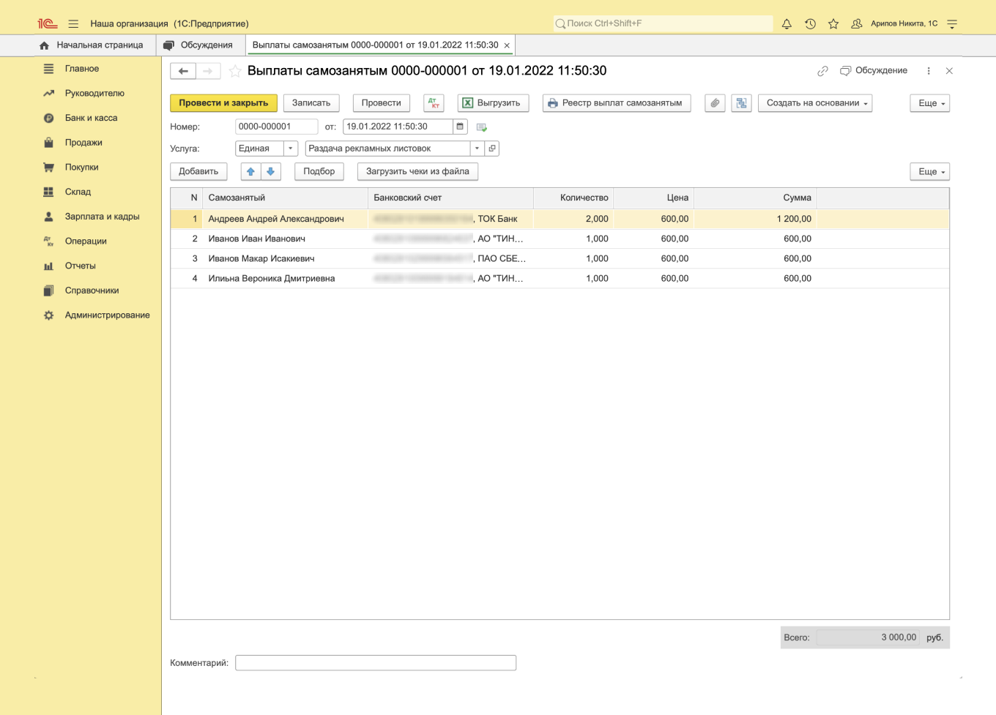996x715 pixels.
Task: Click 'Загрузить чеки из файла' button
Action: 417,171
